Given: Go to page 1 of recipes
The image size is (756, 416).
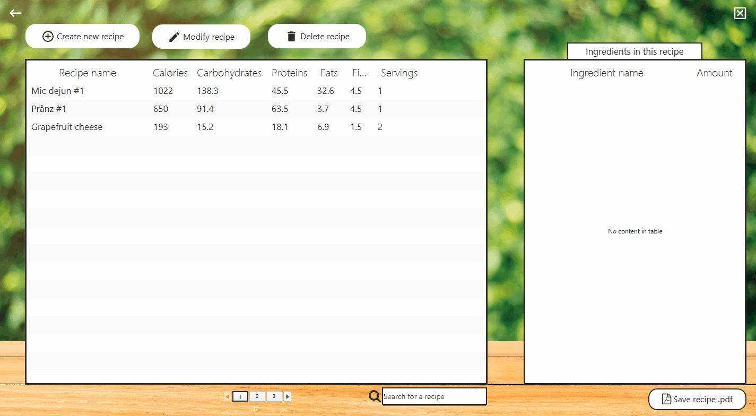Looking at the screenshot, I should (240, 396).
